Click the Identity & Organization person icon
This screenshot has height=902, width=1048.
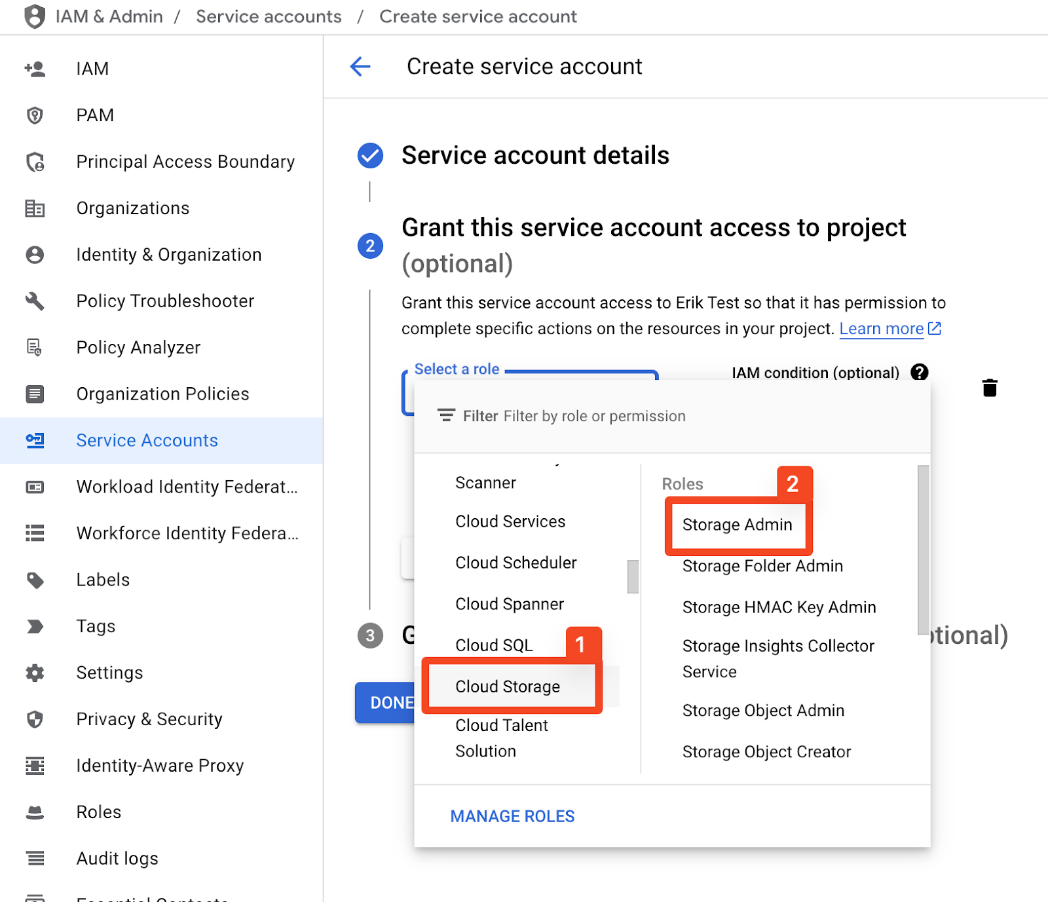tap(35, 255)
